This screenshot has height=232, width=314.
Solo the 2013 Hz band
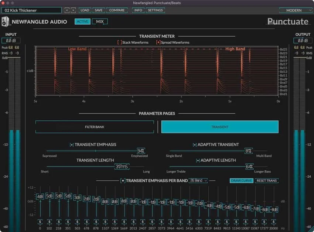(133, 222)
